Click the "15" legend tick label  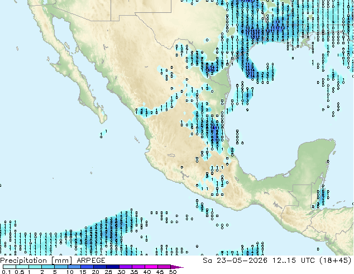(x=83, y=272)
